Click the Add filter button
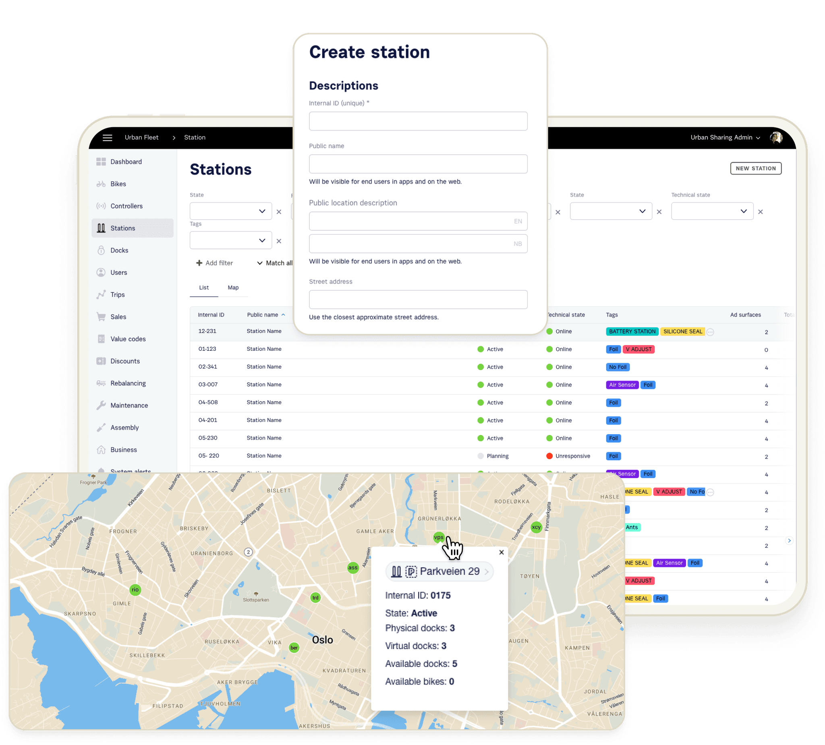The image size is (825, 745). [214, 263]
